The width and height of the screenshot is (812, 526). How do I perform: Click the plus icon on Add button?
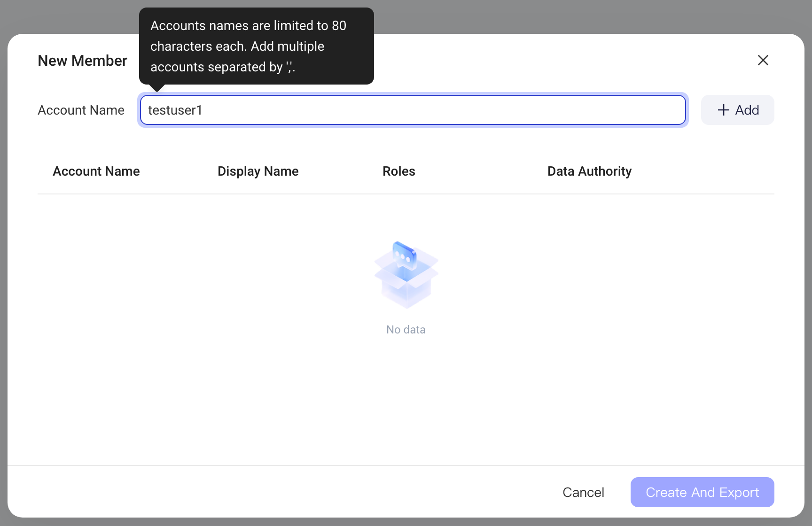pyautogui.click(x=723, y=110)
